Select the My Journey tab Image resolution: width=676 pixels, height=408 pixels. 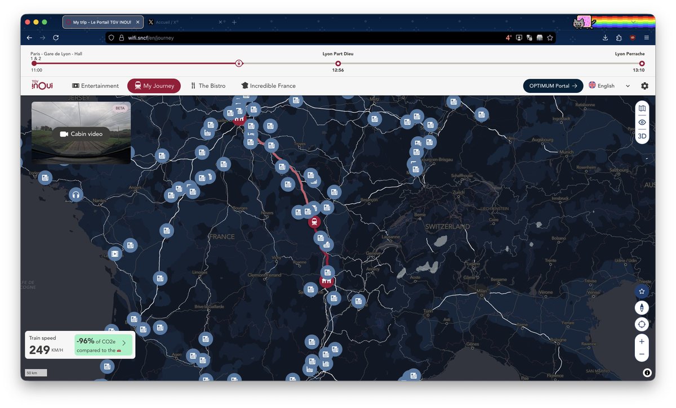click(x=154, y=86)
